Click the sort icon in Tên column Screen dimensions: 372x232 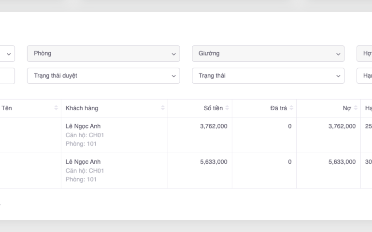56,108
